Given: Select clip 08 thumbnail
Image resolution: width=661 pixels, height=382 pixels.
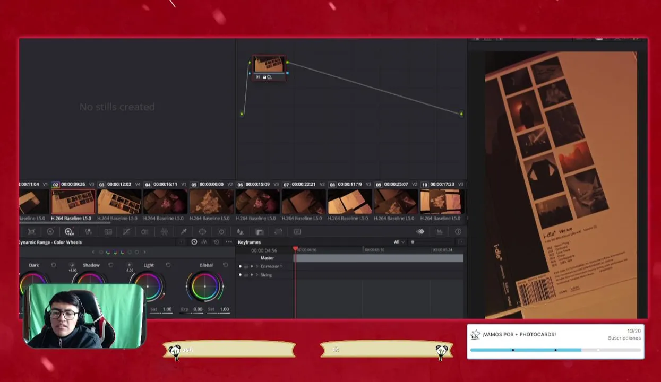Looking at the screenshot, I should point(350,202).
